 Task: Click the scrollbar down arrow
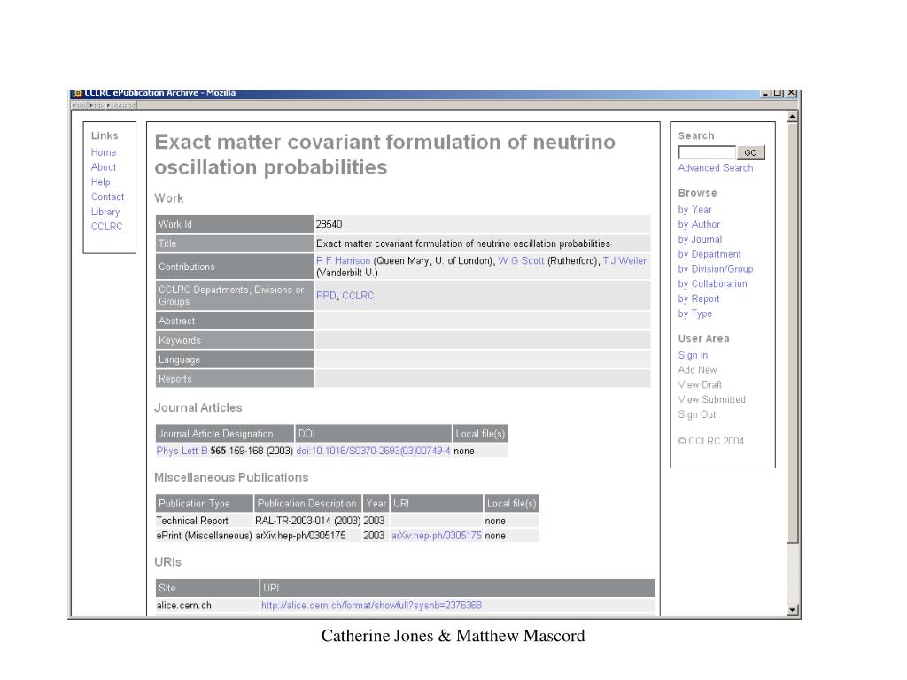792,610
